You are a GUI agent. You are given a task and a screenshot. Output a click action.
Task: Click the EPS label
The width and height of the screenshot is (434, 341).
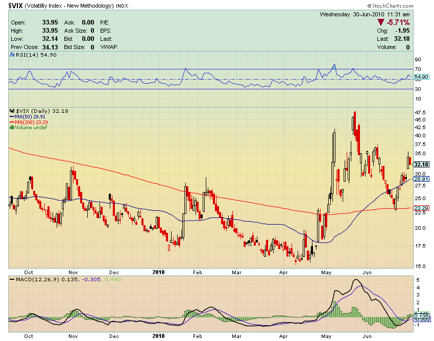[x=106, y=31]
